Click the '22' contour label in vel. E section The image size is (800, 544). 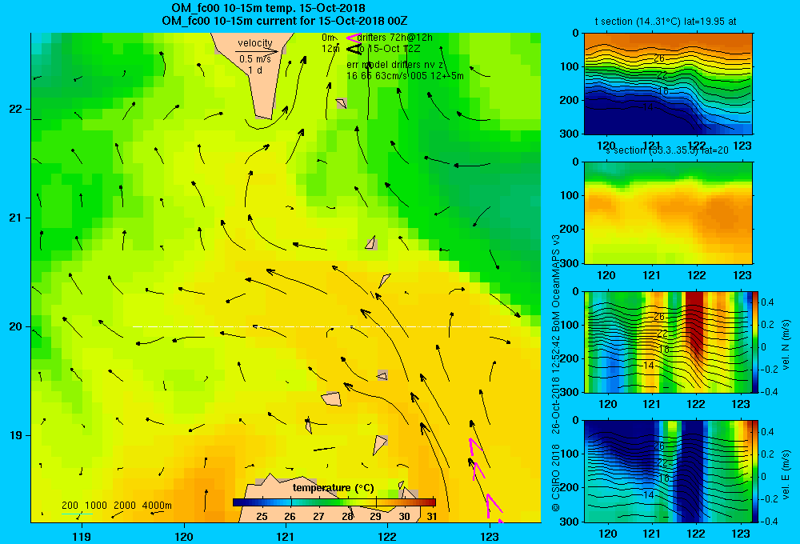pyautogui.click(x=662, y=463)
